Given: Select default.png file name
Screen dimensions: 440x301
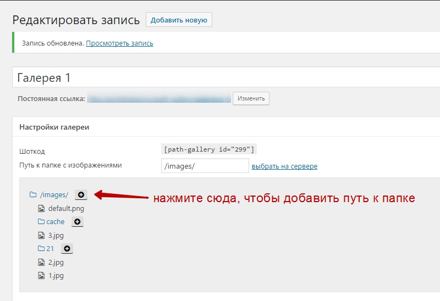Looking at the screenshot, I should (x=66, y=209).
